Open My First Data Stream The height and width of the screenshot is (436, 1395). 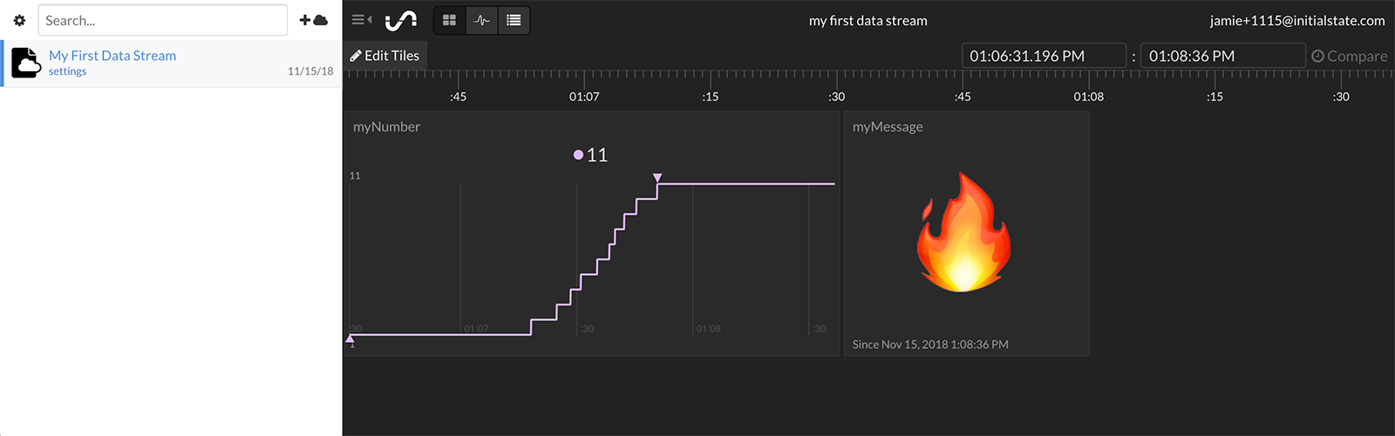[112, 56]
